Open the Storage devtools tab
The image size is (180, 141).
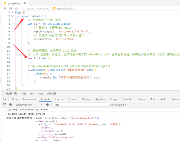pyautogui.click(x=114, y=99)
